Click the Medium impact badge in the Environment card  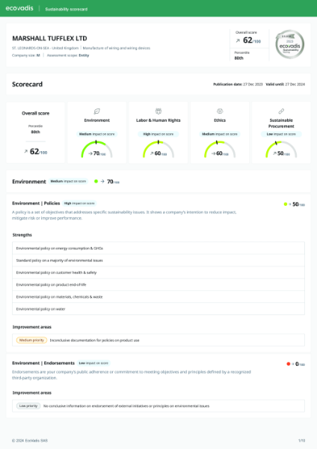(x=96, y=134)
